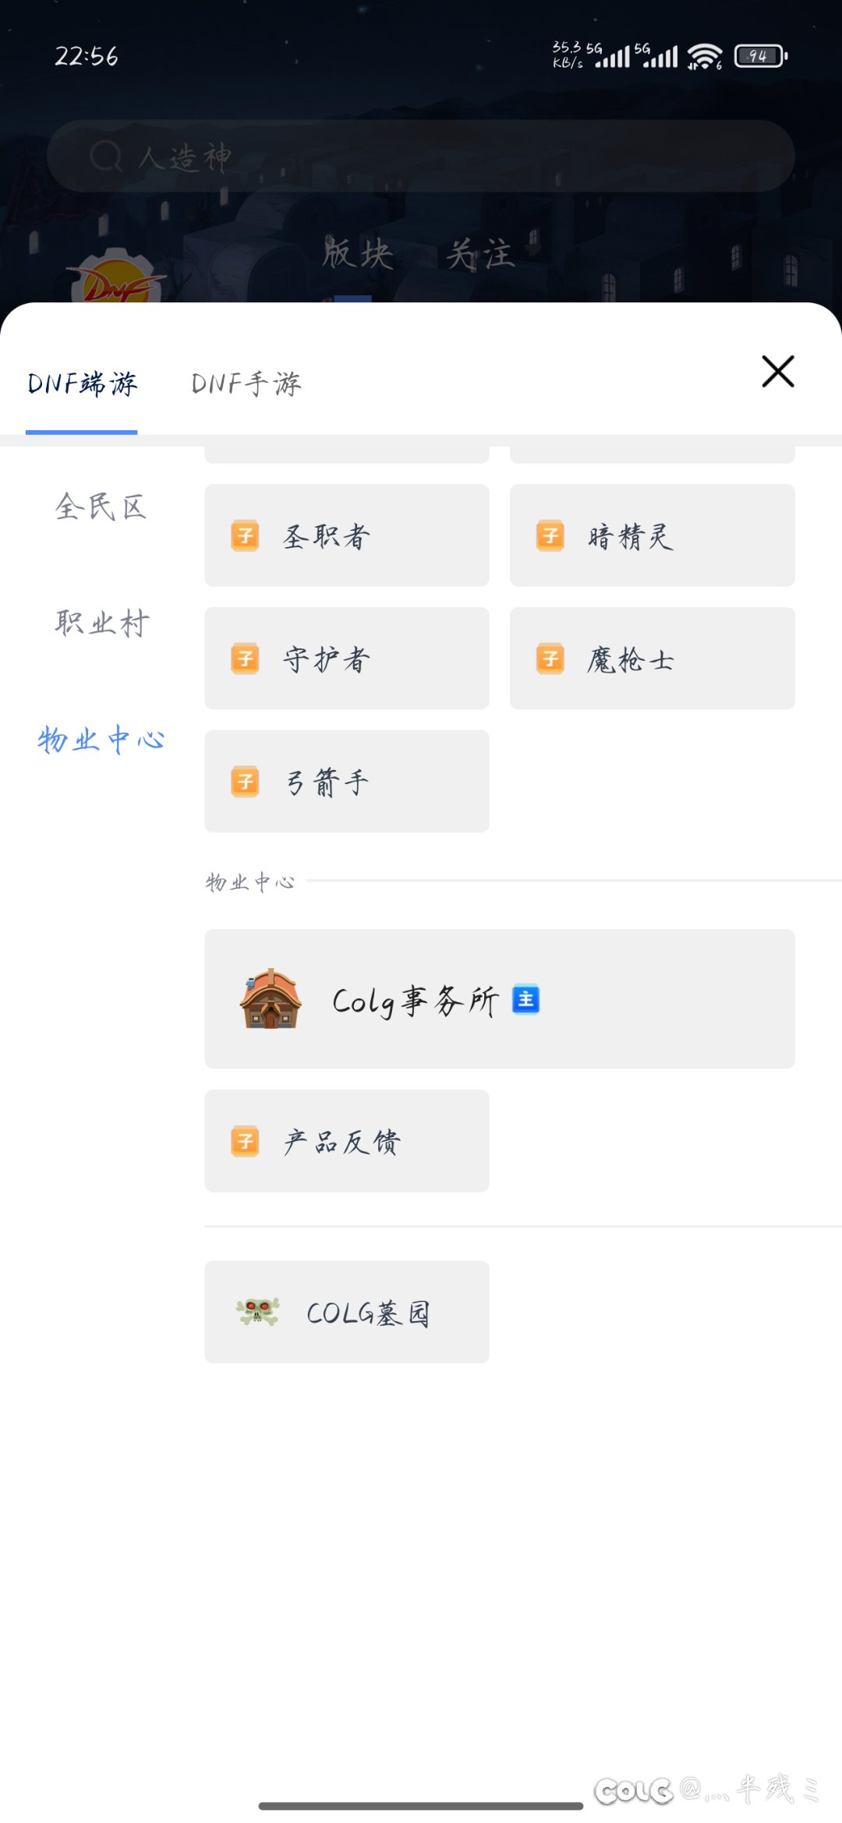Screen dimensions: 842x1823
Task: Tap the orange 子 icon beside 魔枪士
Action: click(x=550, y=659)
